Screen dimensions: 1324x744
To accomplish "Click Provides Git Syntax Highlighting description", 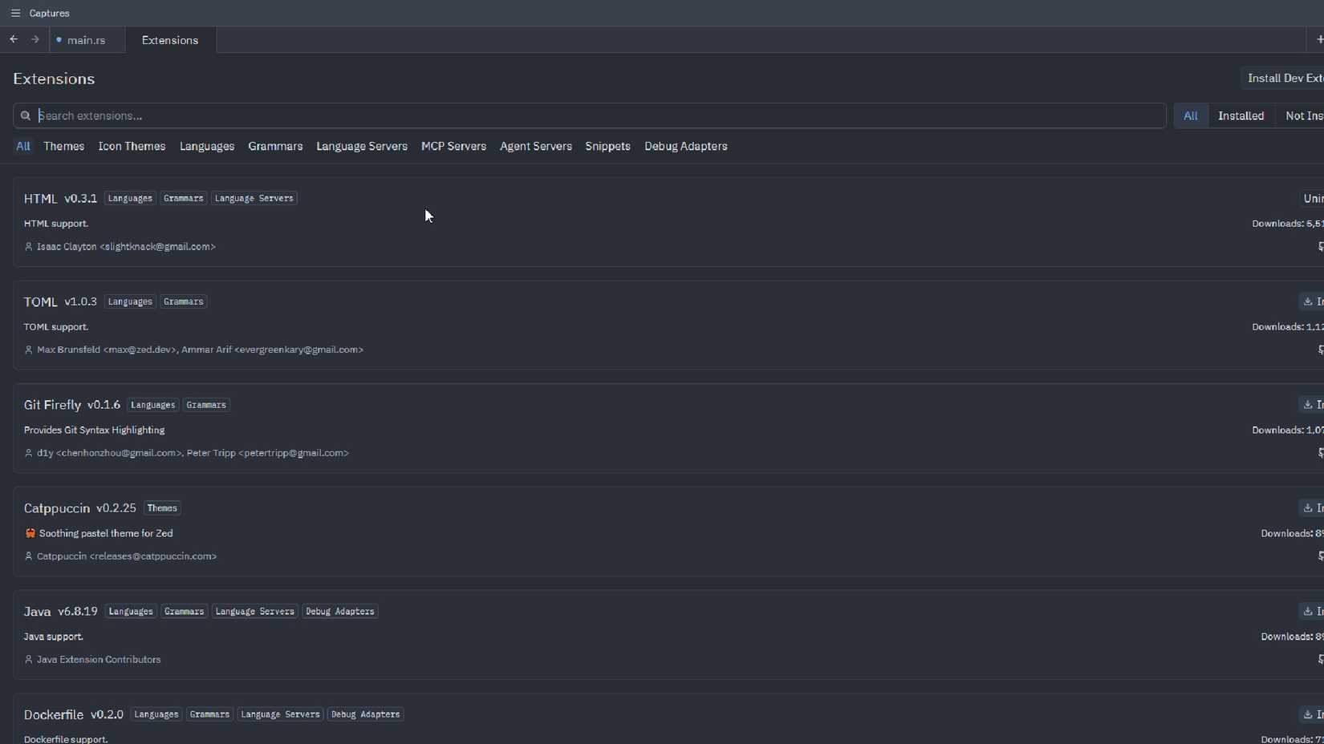I will click(95, 431).
